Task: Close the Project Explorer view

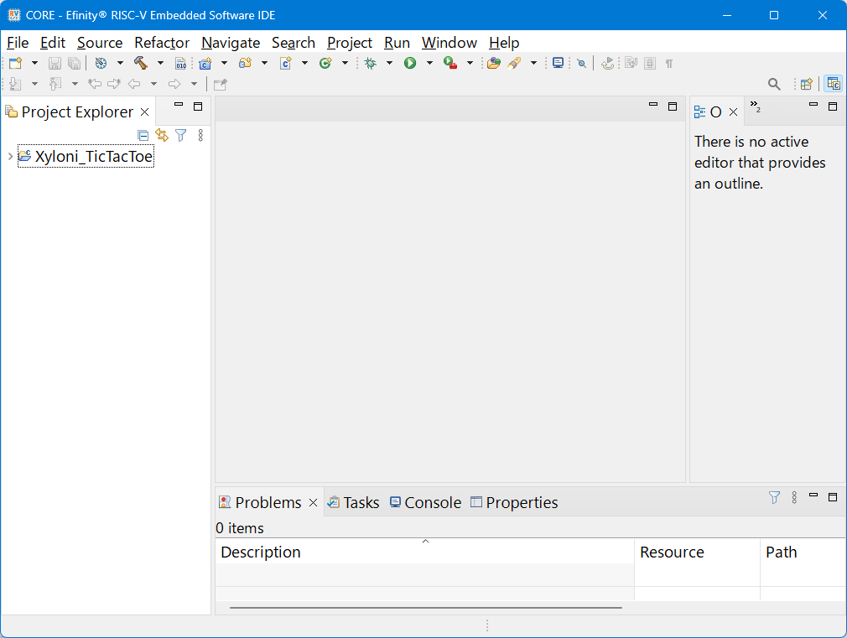Action: (x=144, y=112)
